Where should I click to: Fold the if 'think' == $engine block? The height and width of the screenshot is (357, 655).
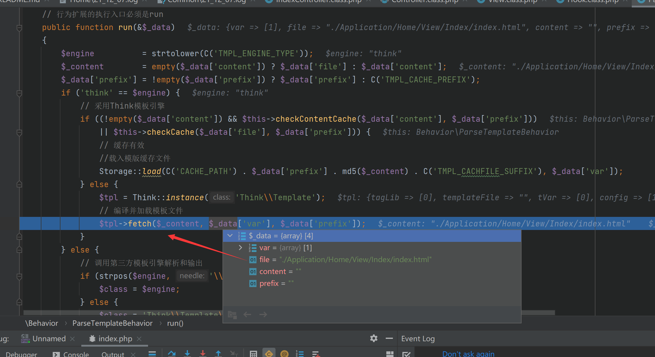click(19, 93)
